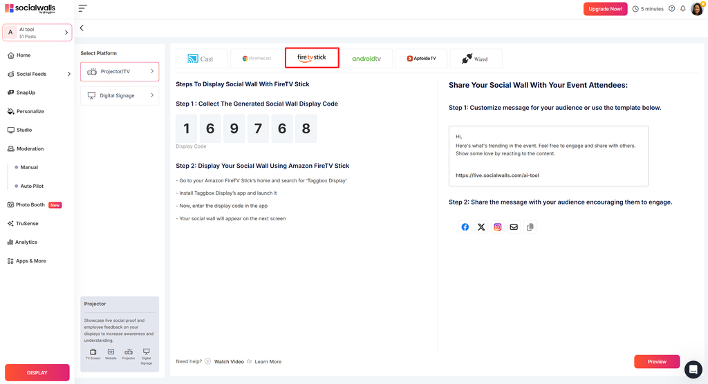This screenshot has width=708, height=384.
Task: Click inside the audience message text box
Action: (x=548, y=156)
